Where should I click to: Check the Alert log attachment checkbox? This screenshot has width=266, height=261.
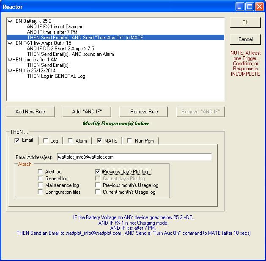click(40, 172)
